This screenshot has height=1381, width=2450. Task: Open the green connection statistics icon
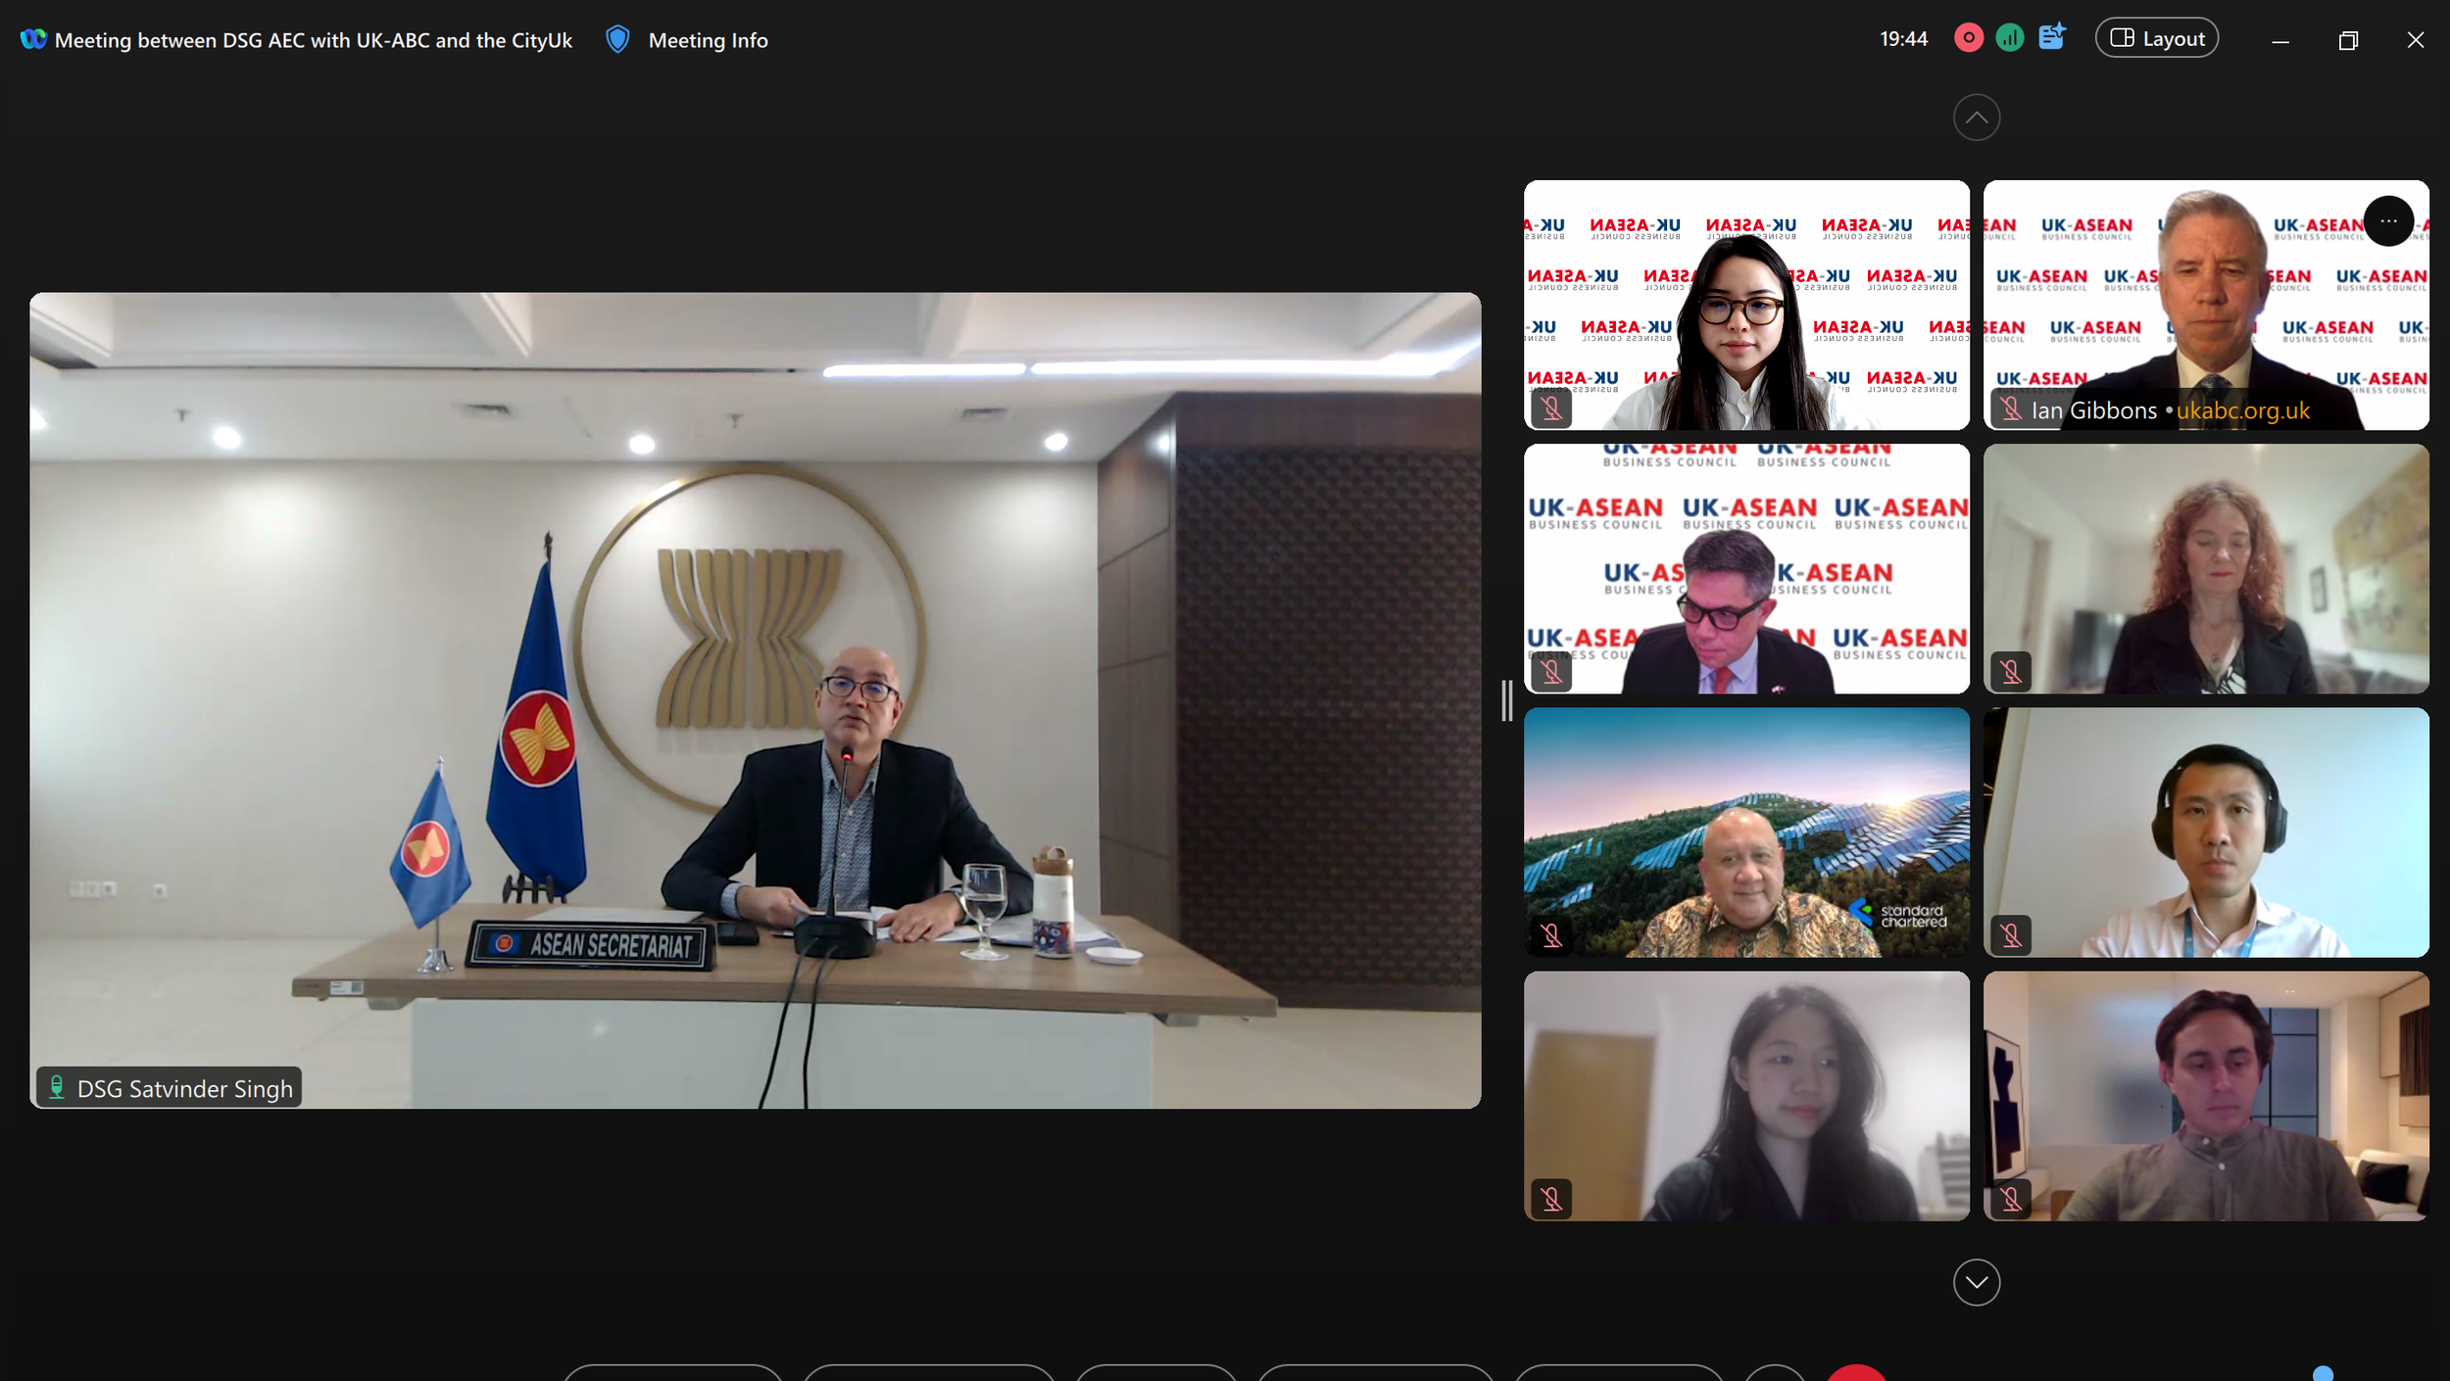[2009, 38]
